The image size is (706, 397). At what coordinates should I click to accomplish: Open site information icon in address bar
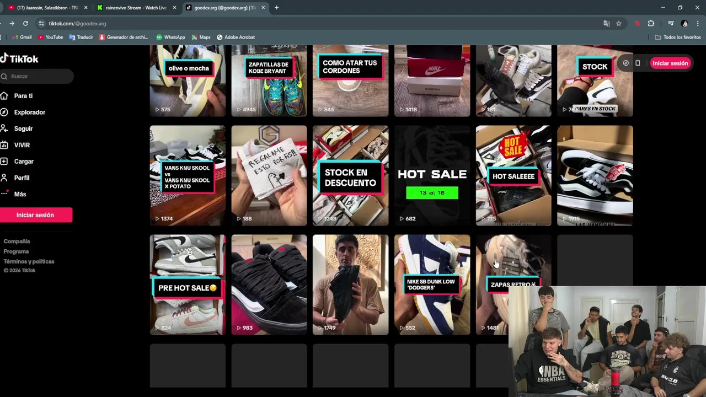click(41, 24)
